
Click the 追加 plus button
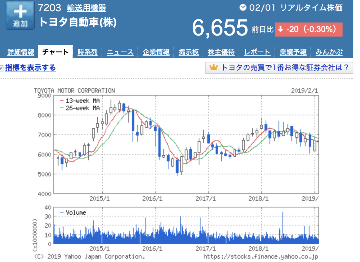pos(20,15)
